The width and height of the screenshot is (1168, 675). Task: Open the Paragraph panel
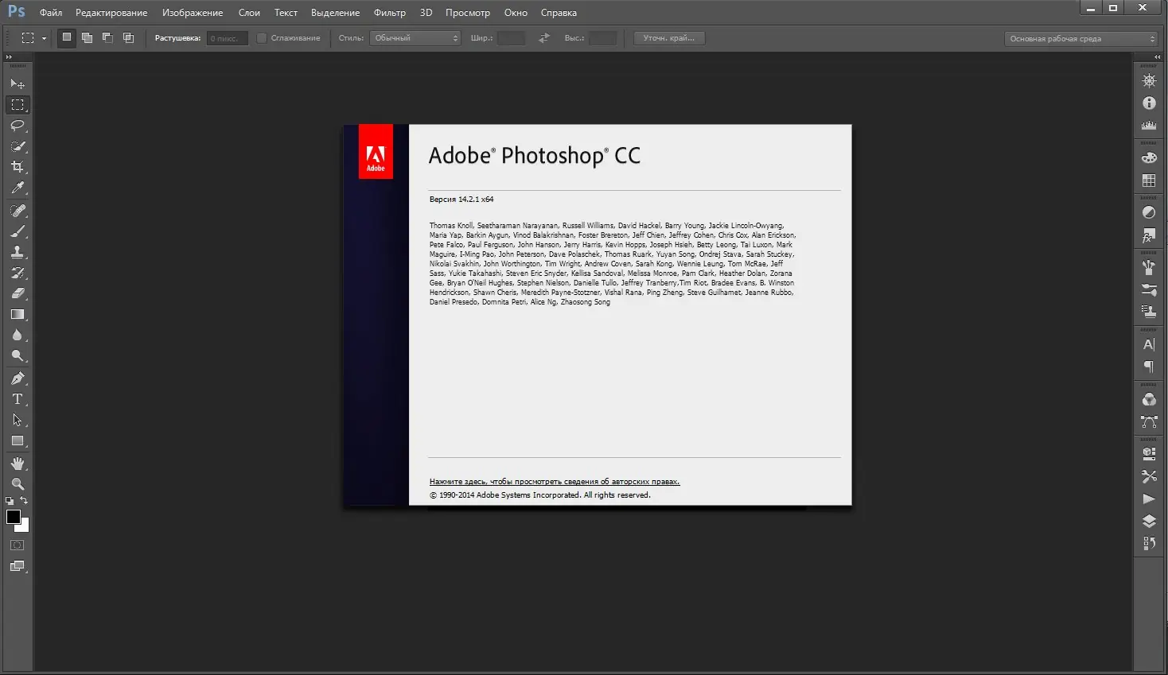[x=1149, y=367]
